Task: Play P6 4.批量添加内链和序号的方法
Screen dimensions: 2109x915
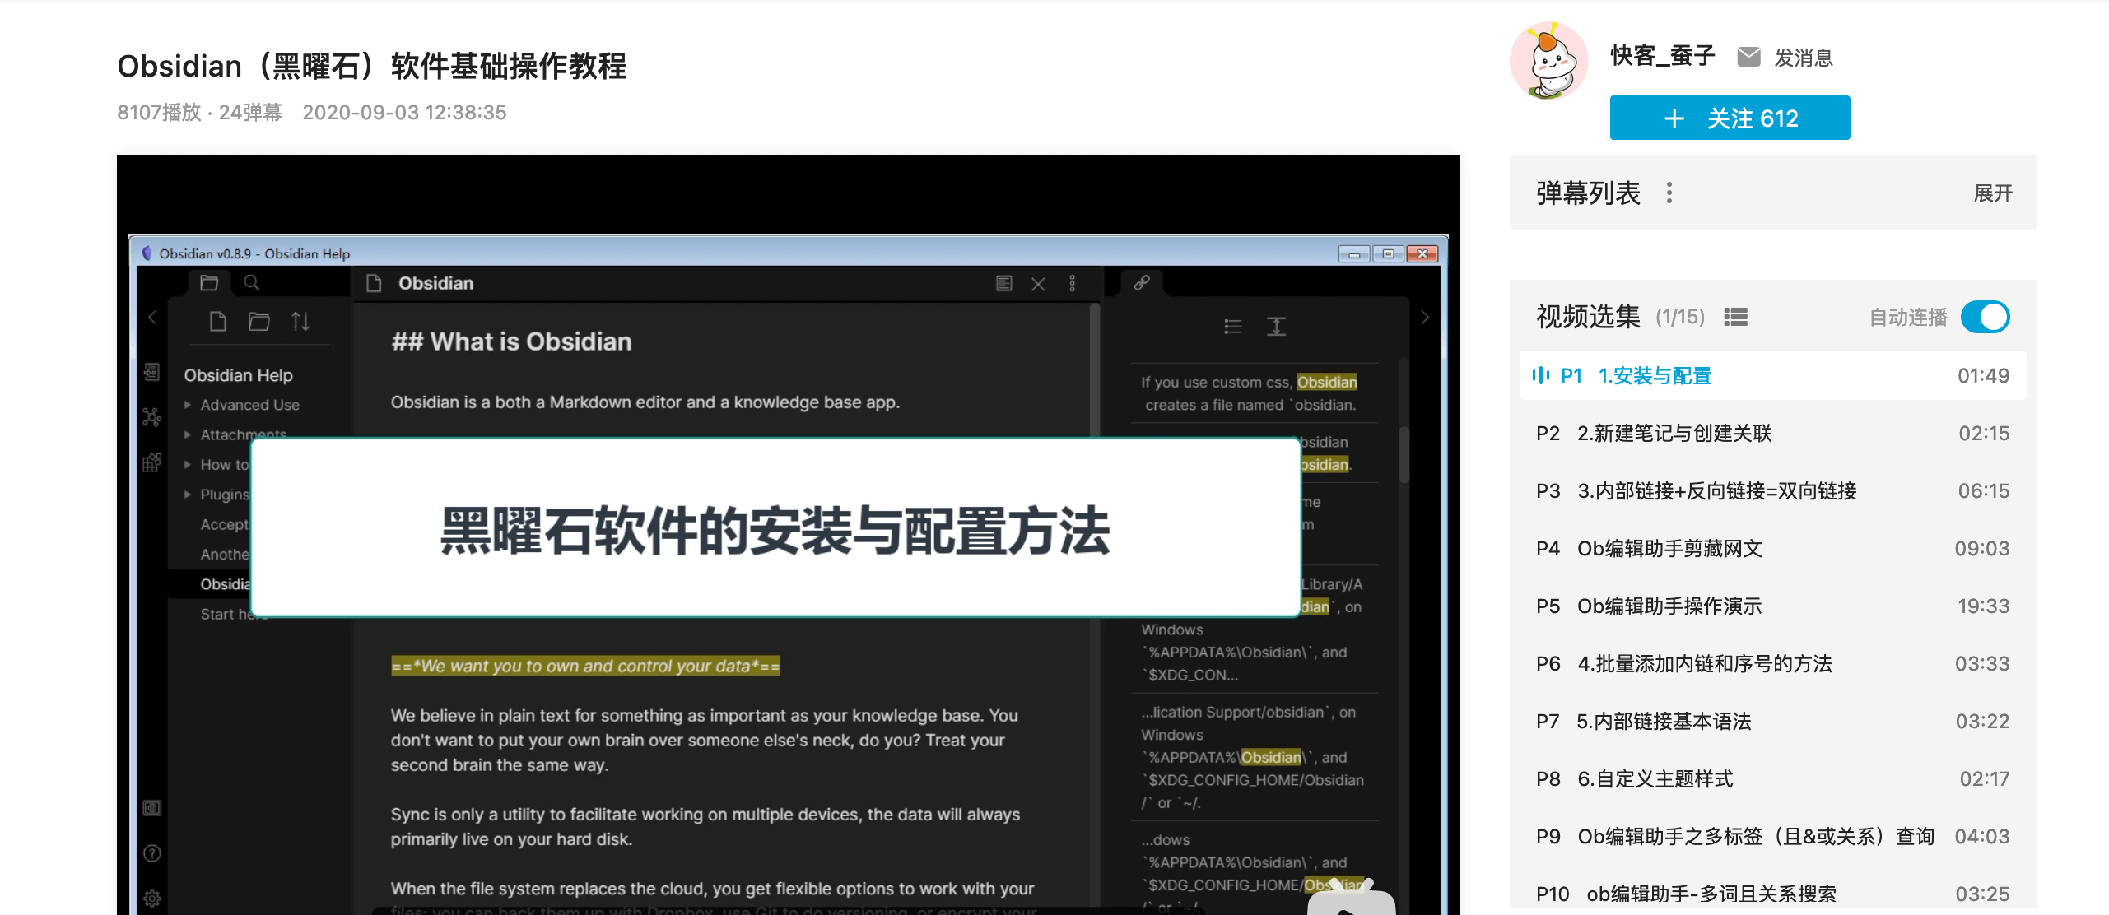Action: coord(1772,664)
